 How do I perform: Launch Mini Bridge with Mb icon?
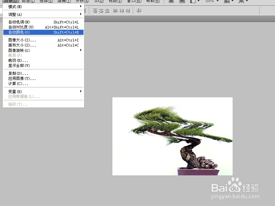(x=182, y=1)
